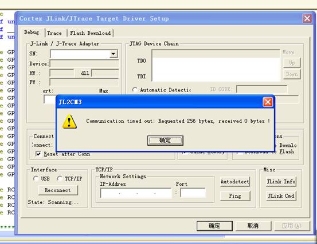The width and height of the screenshot is (317, 244).
Task: Click the JTAG Device Chain list area
Action: 216,66
